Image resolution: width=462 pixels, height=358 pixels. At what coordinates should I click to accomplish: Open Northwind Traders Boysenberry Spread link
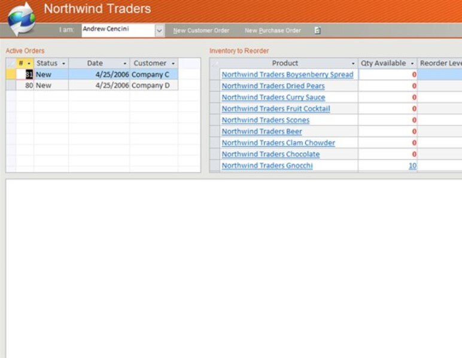coord(288,75)
